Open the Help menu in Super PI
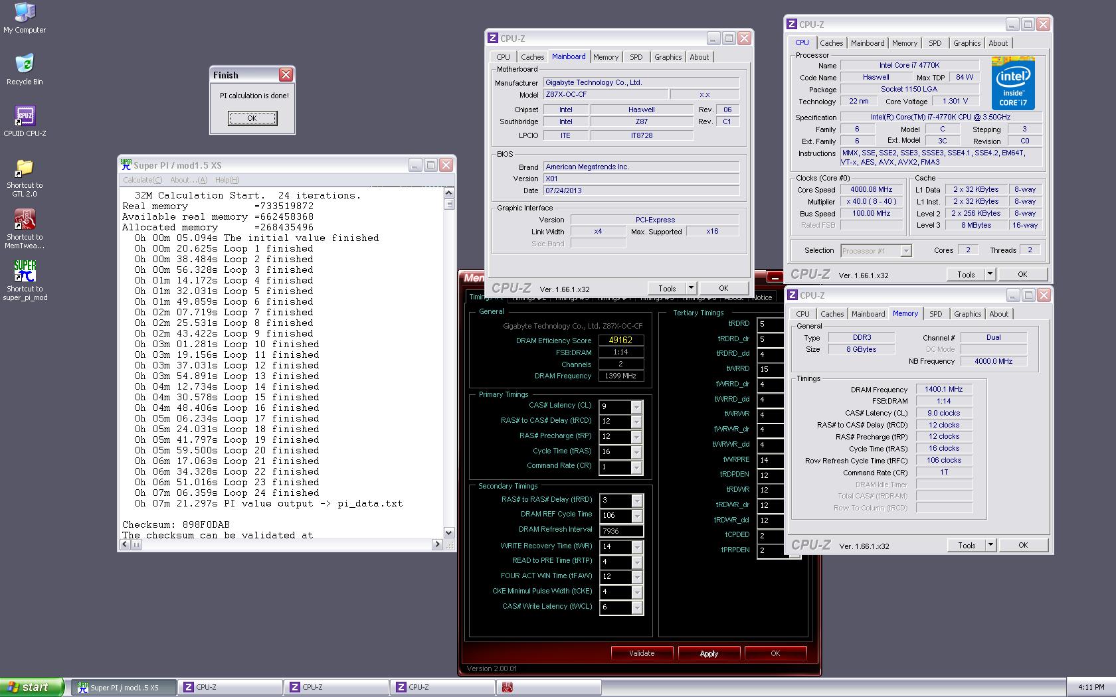Image resolution: width=1116 pixels, height=697 pixels. pyautogui.click(x=227, y=180)
